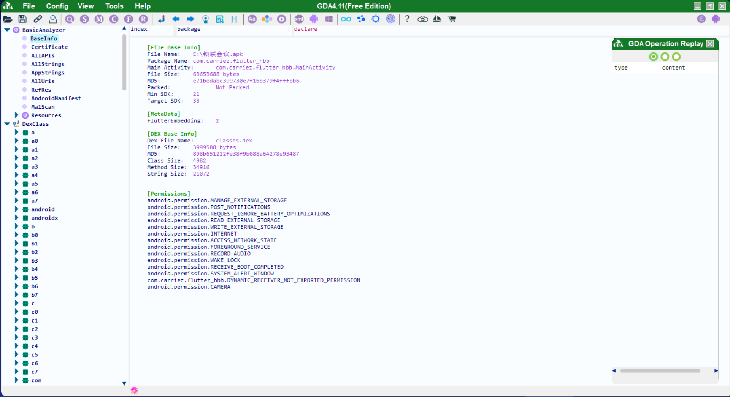Open the Help menu
Screen dimensions: 730x397
[143, 6]
